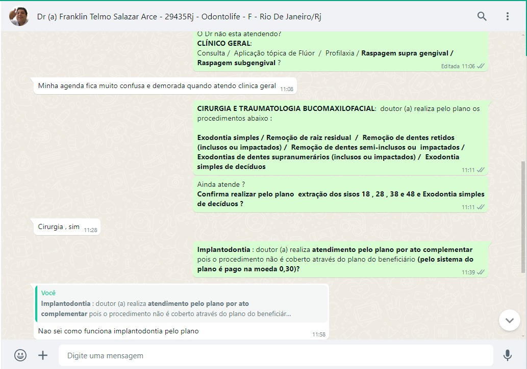527x369 pixels.
Task: Open the emoji picker smiley icon
Action: 20,355
